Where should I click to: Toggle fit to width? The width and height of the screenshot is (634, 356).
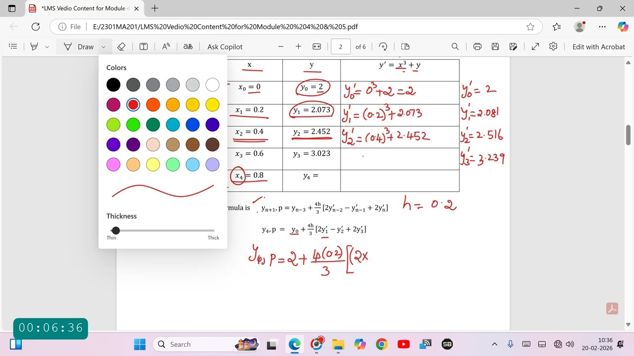click(x=317, y=46)
